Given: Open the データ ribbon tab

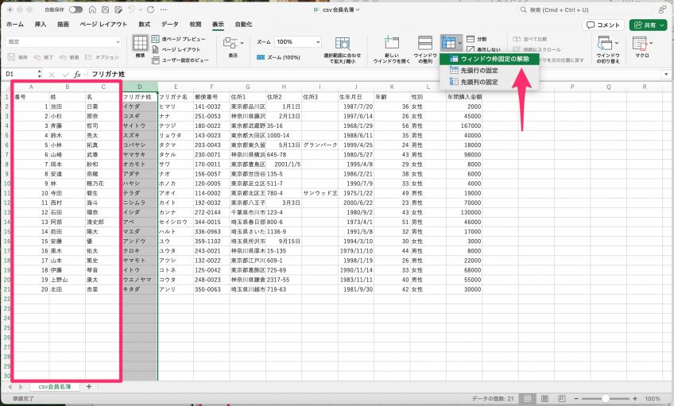Looking at the screenshot, I should (x=170, y=25).
